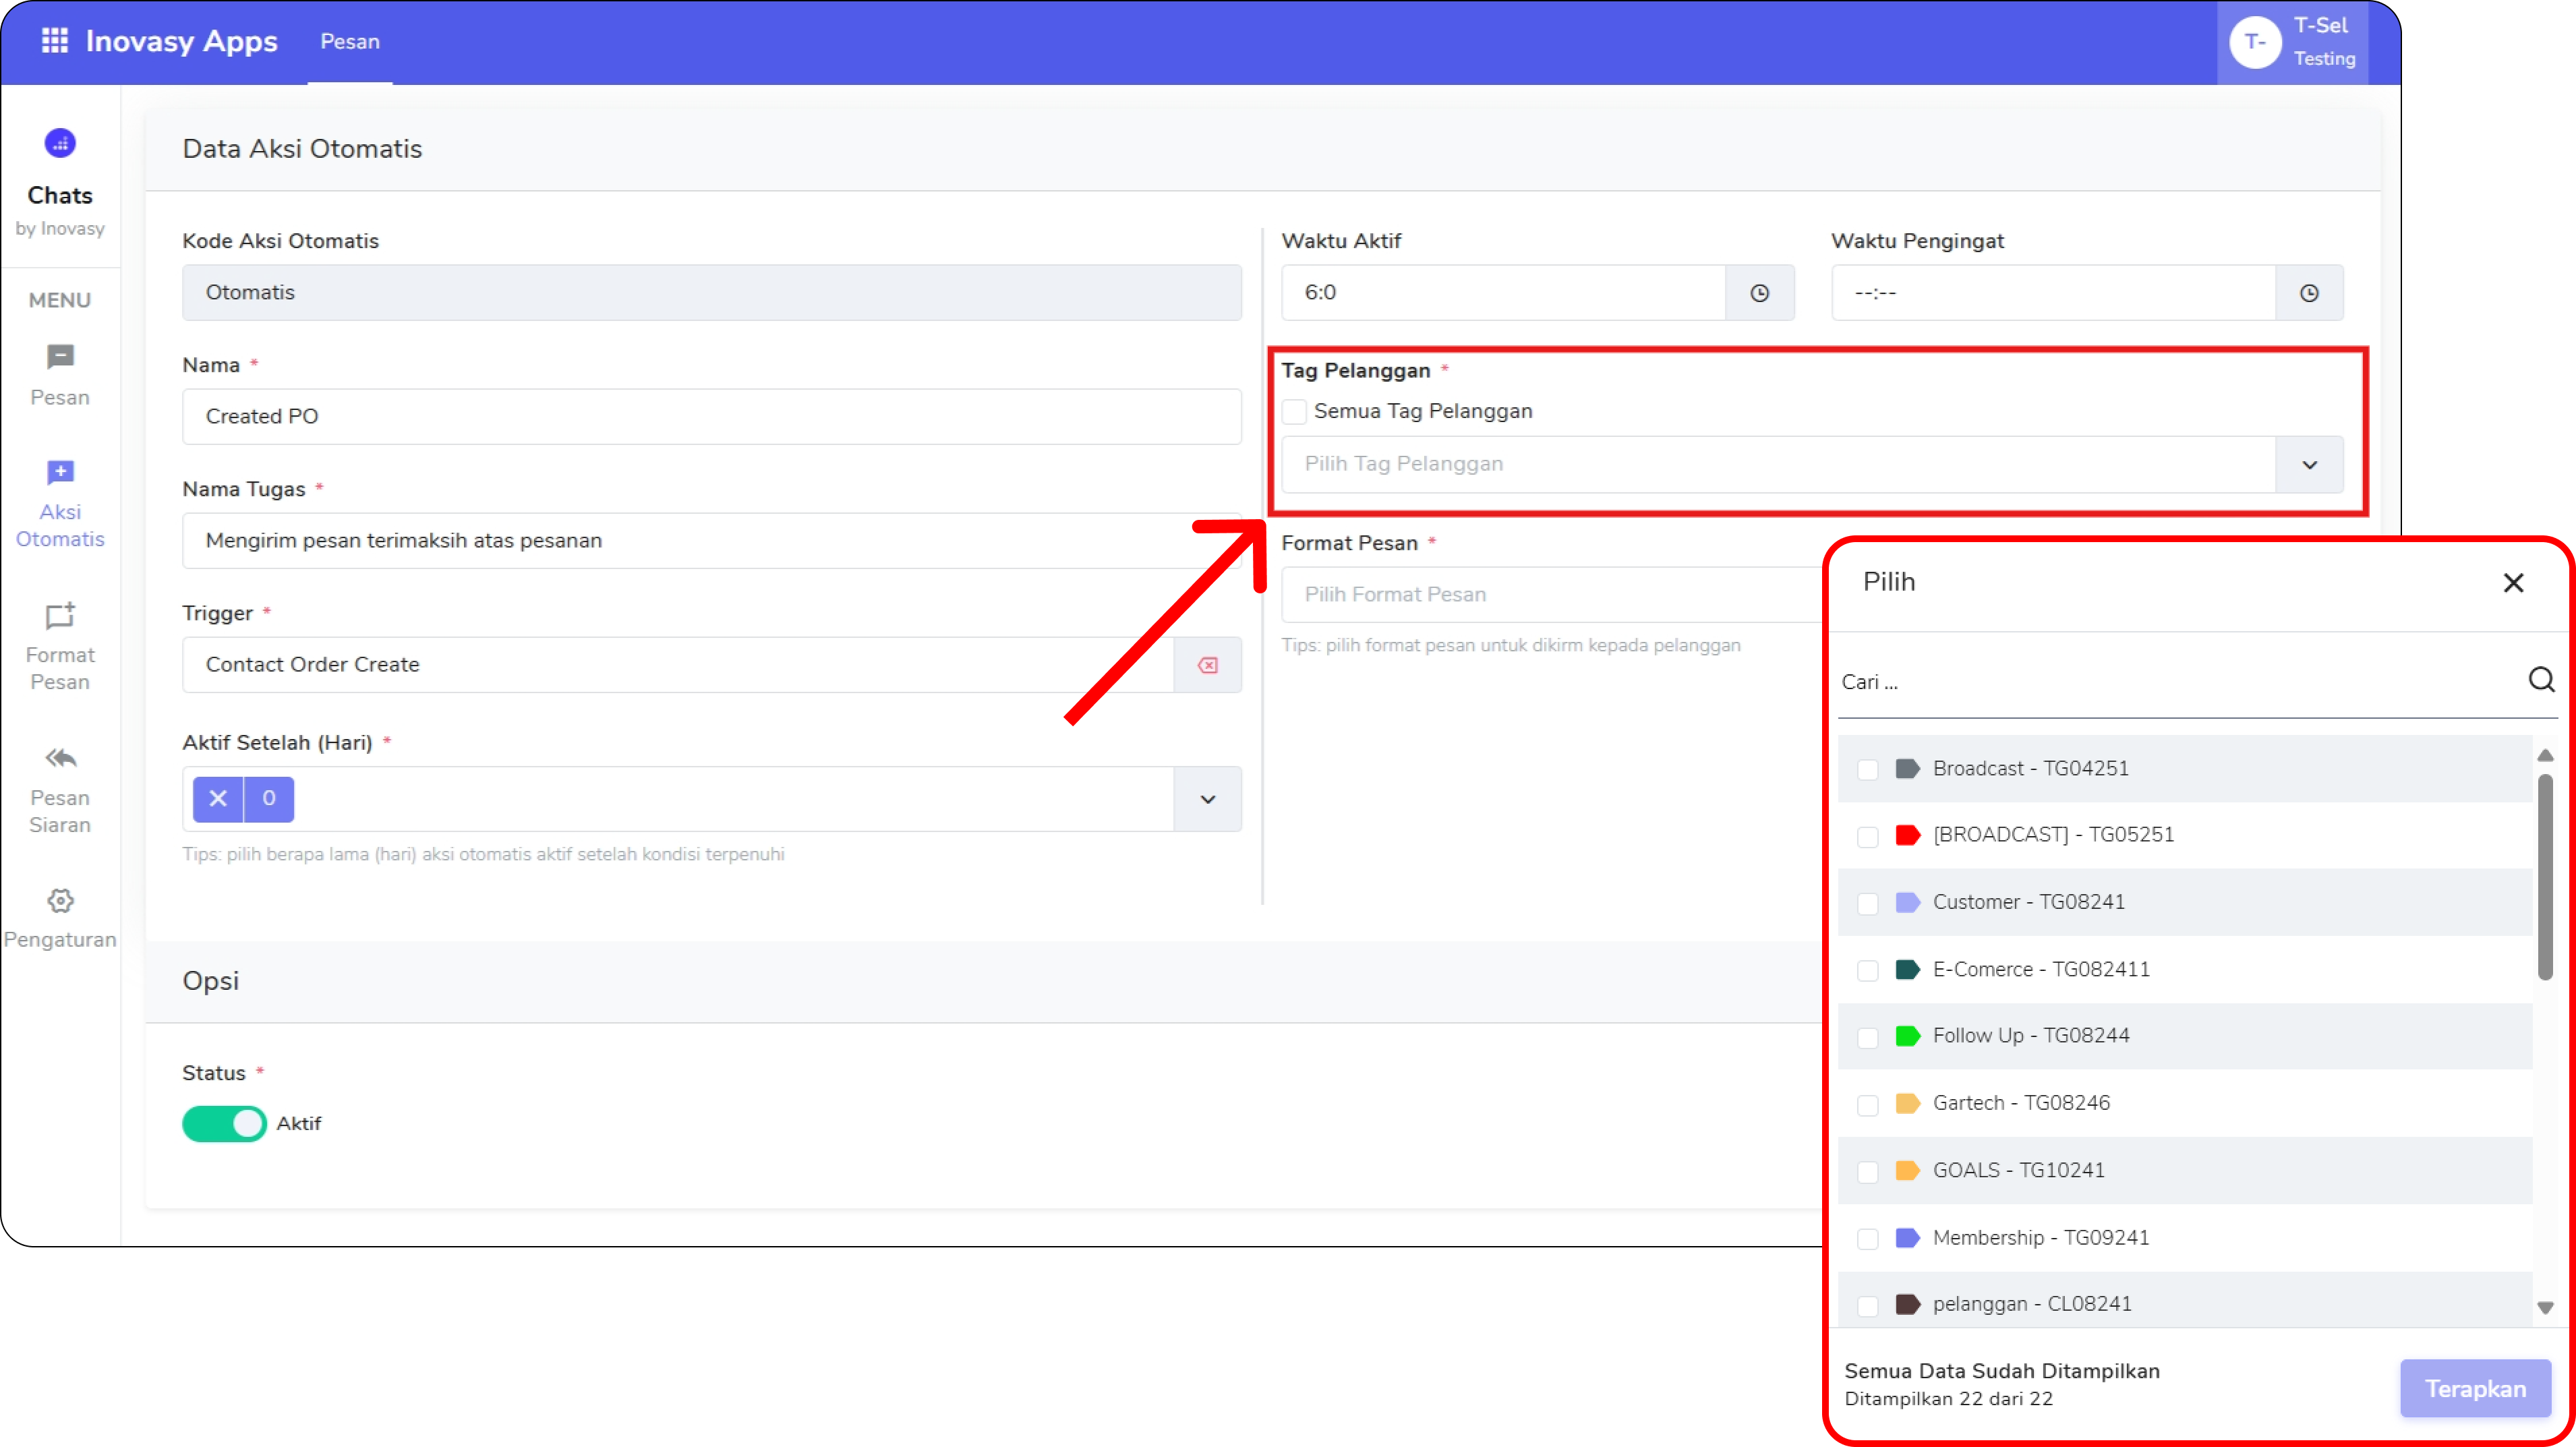The height and width of the screenshot is (1447, 2576).
Task: Click the search magnifier in Pilih panel
Action: pos(2541,680)
